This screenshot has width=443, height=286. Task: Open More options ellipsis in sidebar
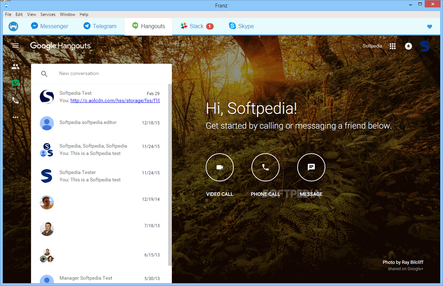(x=15, y=117)
